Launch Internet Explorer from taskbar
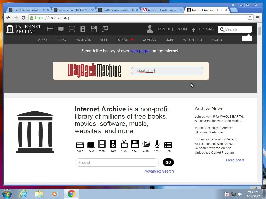Viewport: 266px width, 199px height. tap(23, 194)
